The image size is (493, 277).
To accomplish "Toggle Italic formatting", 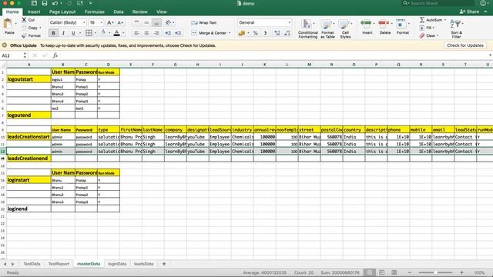I will [63, 33].
